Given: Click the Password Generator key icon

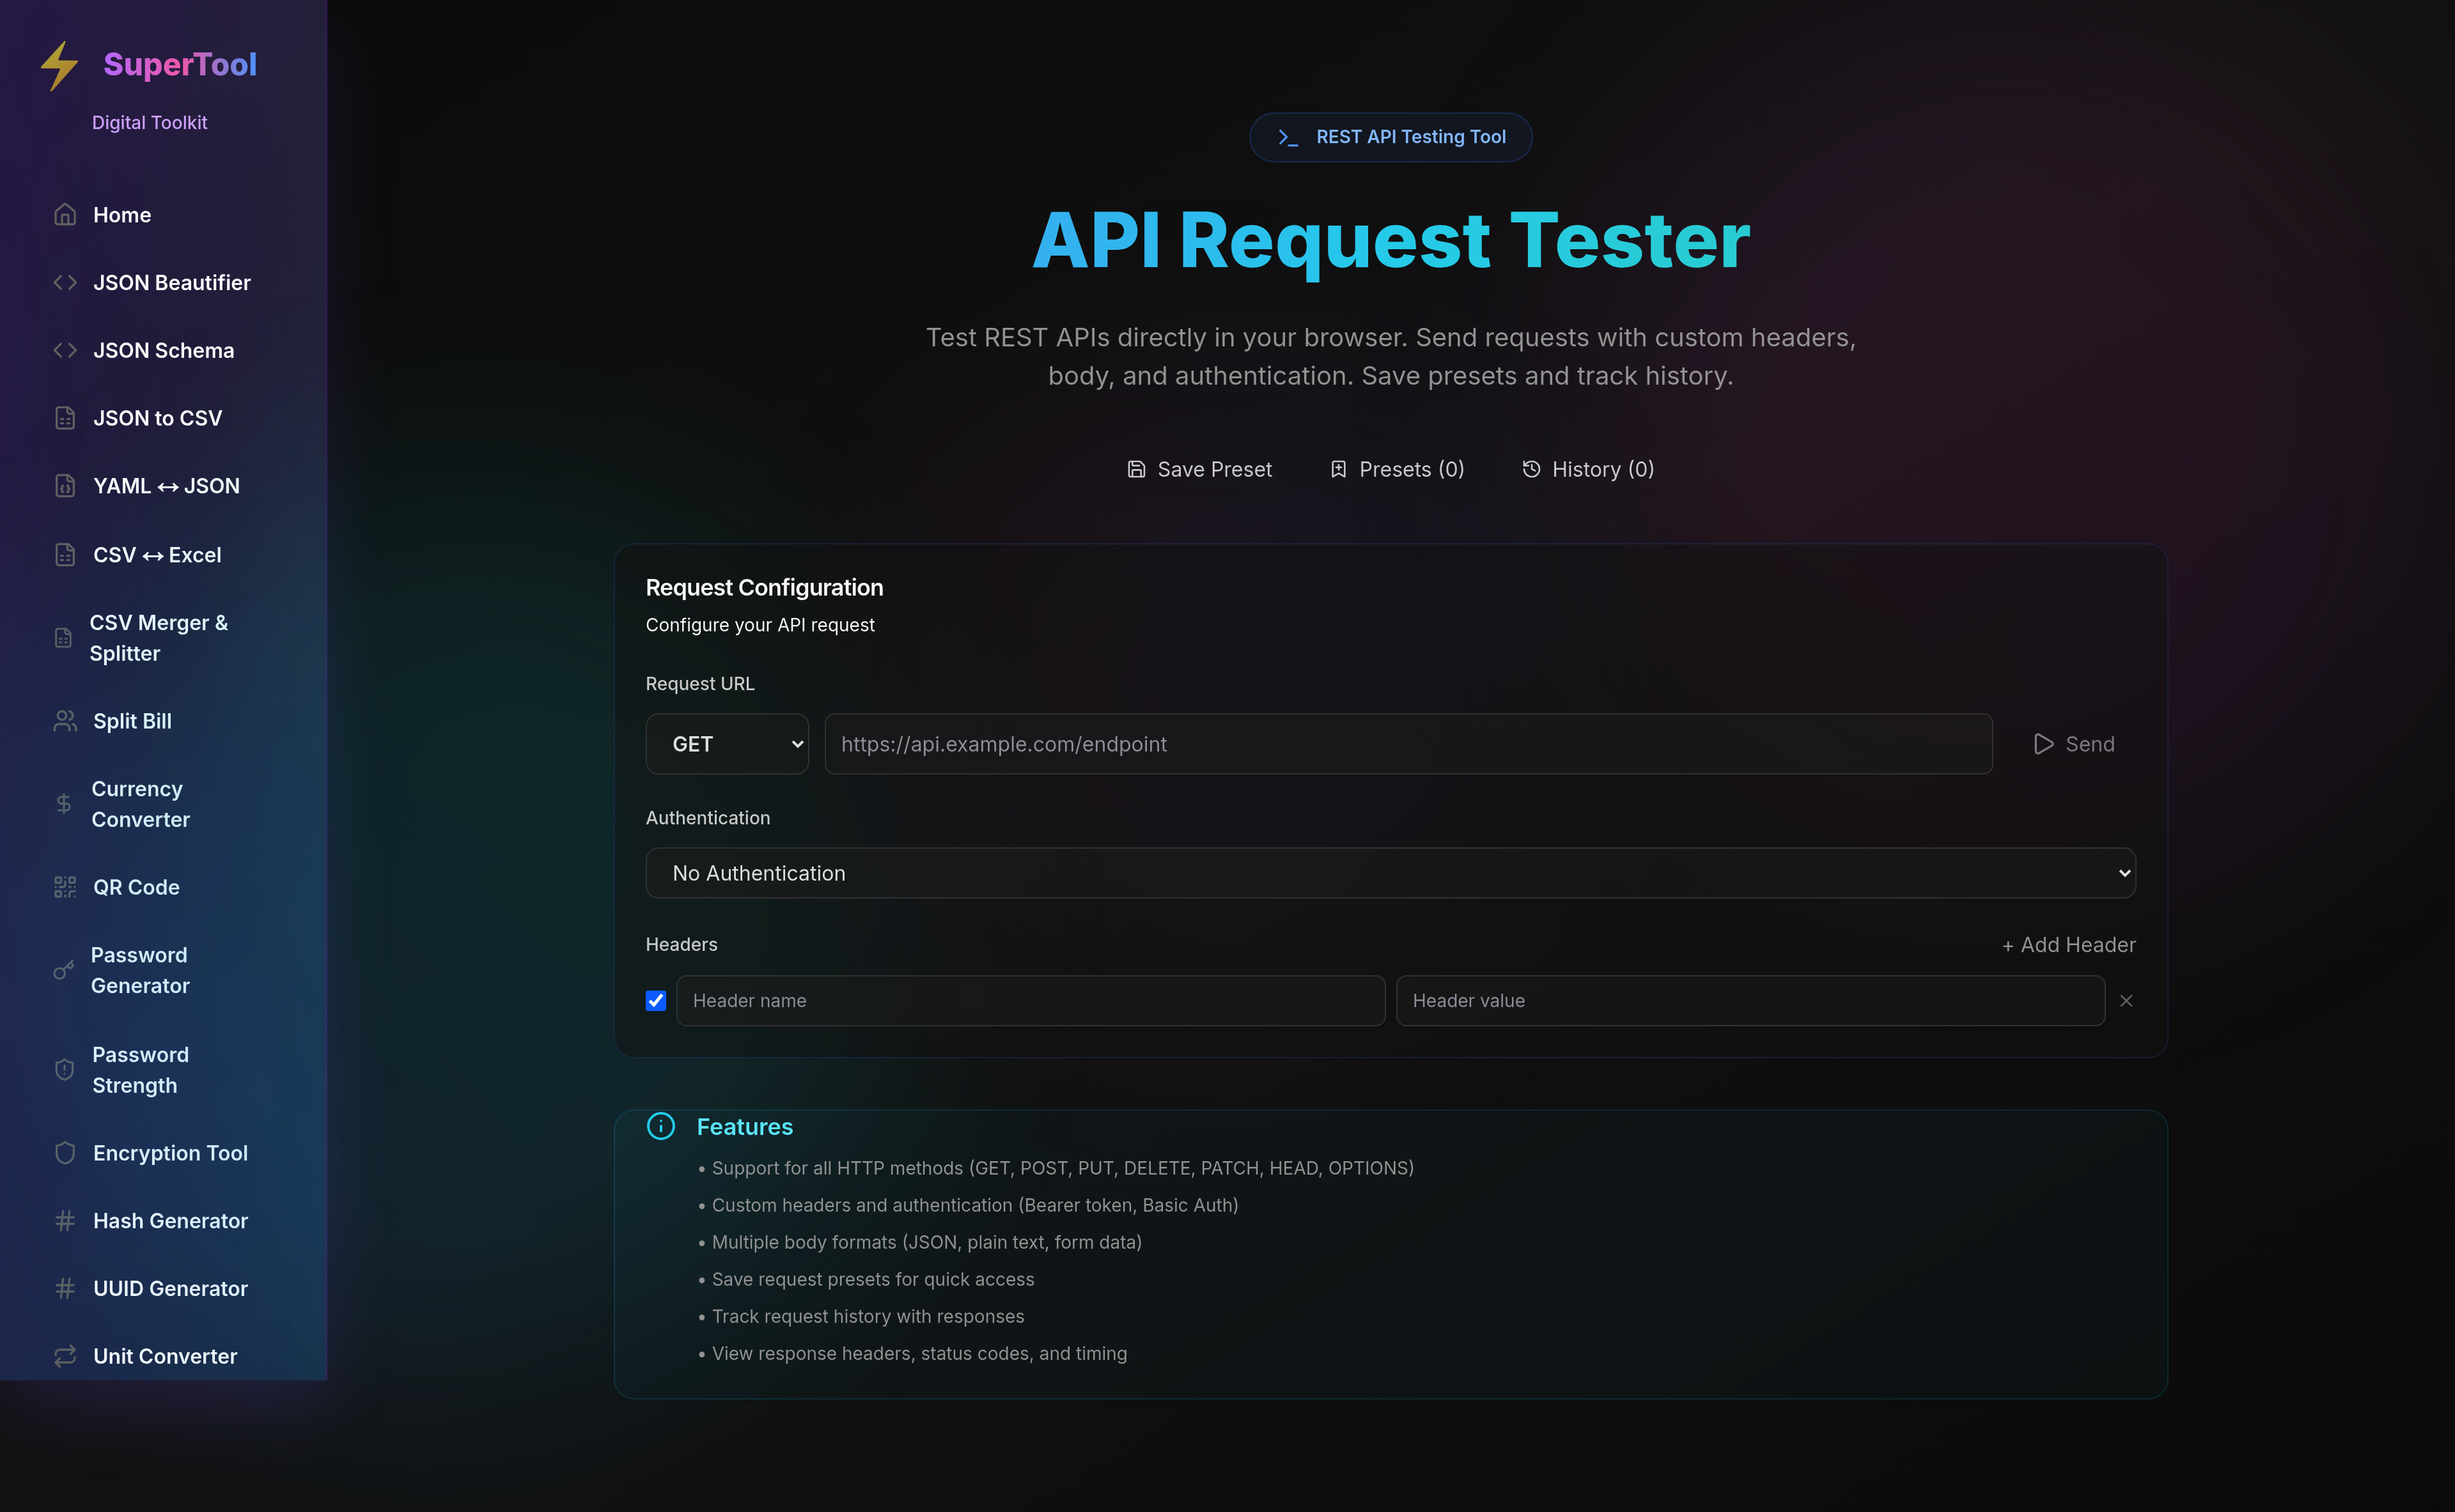Looking at the screenshot, I should [64, 970].
